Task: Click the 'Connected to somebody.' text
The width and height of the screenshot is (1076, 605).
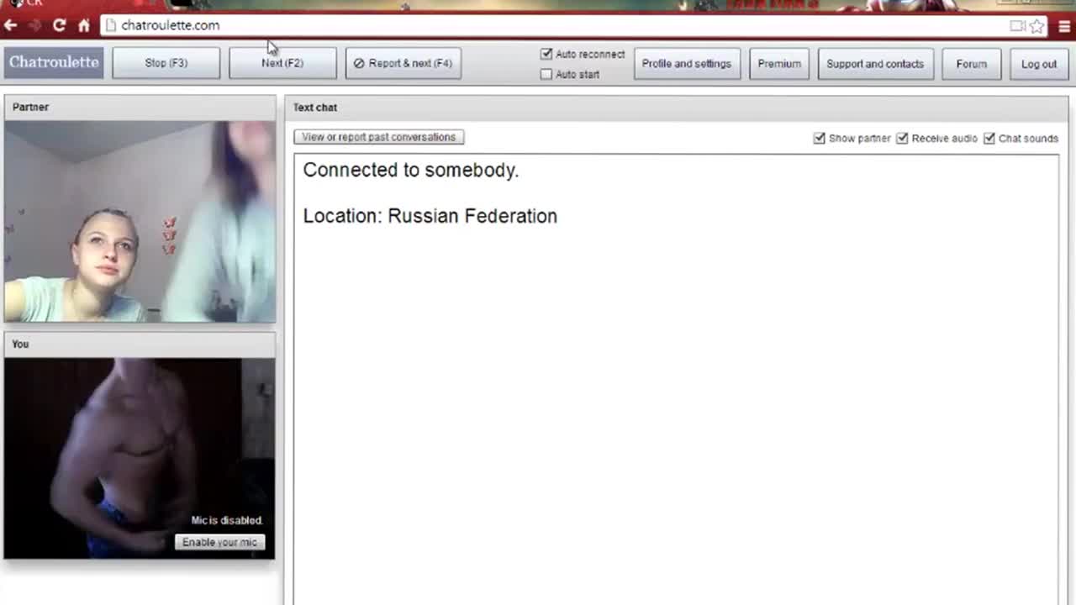Action: pyautogui.click(x=411, y=170)
